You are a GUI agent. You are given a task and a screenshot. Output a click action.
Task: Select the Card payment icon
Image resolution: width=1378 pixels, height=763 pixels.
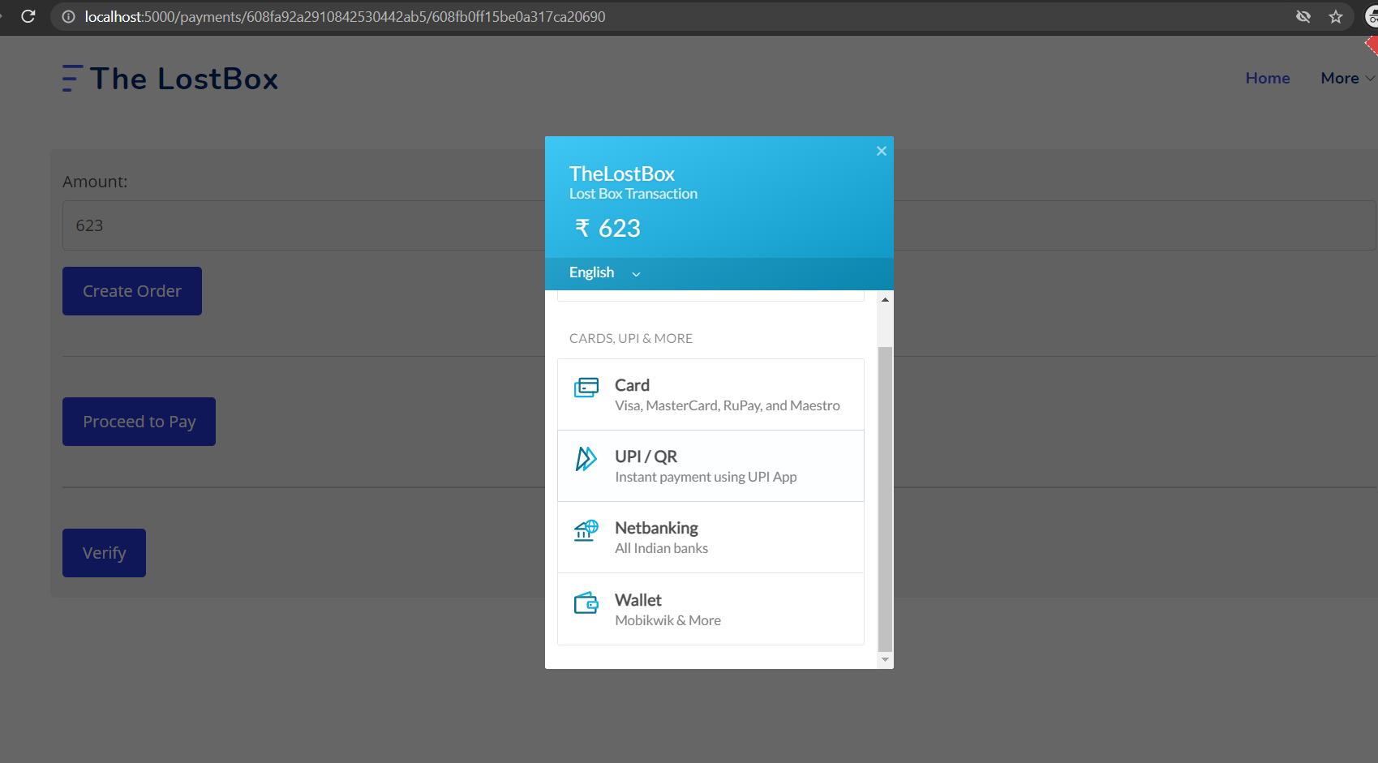coord(586,388)
